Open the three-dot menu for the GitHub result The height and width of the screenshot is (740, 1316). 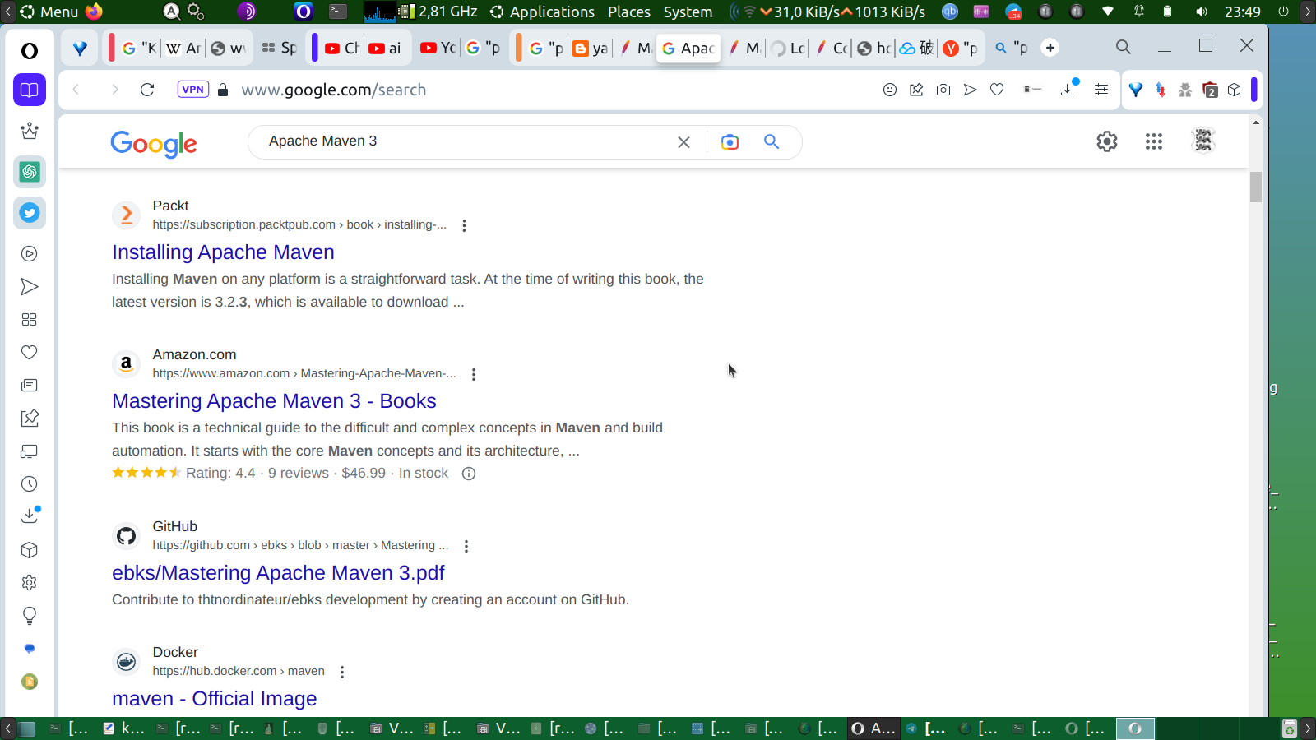pyautogui.click(x=466, y=546)
